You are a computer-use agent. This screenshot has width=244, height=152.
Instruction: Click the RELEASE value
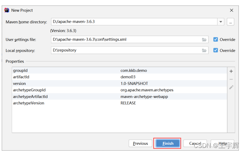pos(128,103)
